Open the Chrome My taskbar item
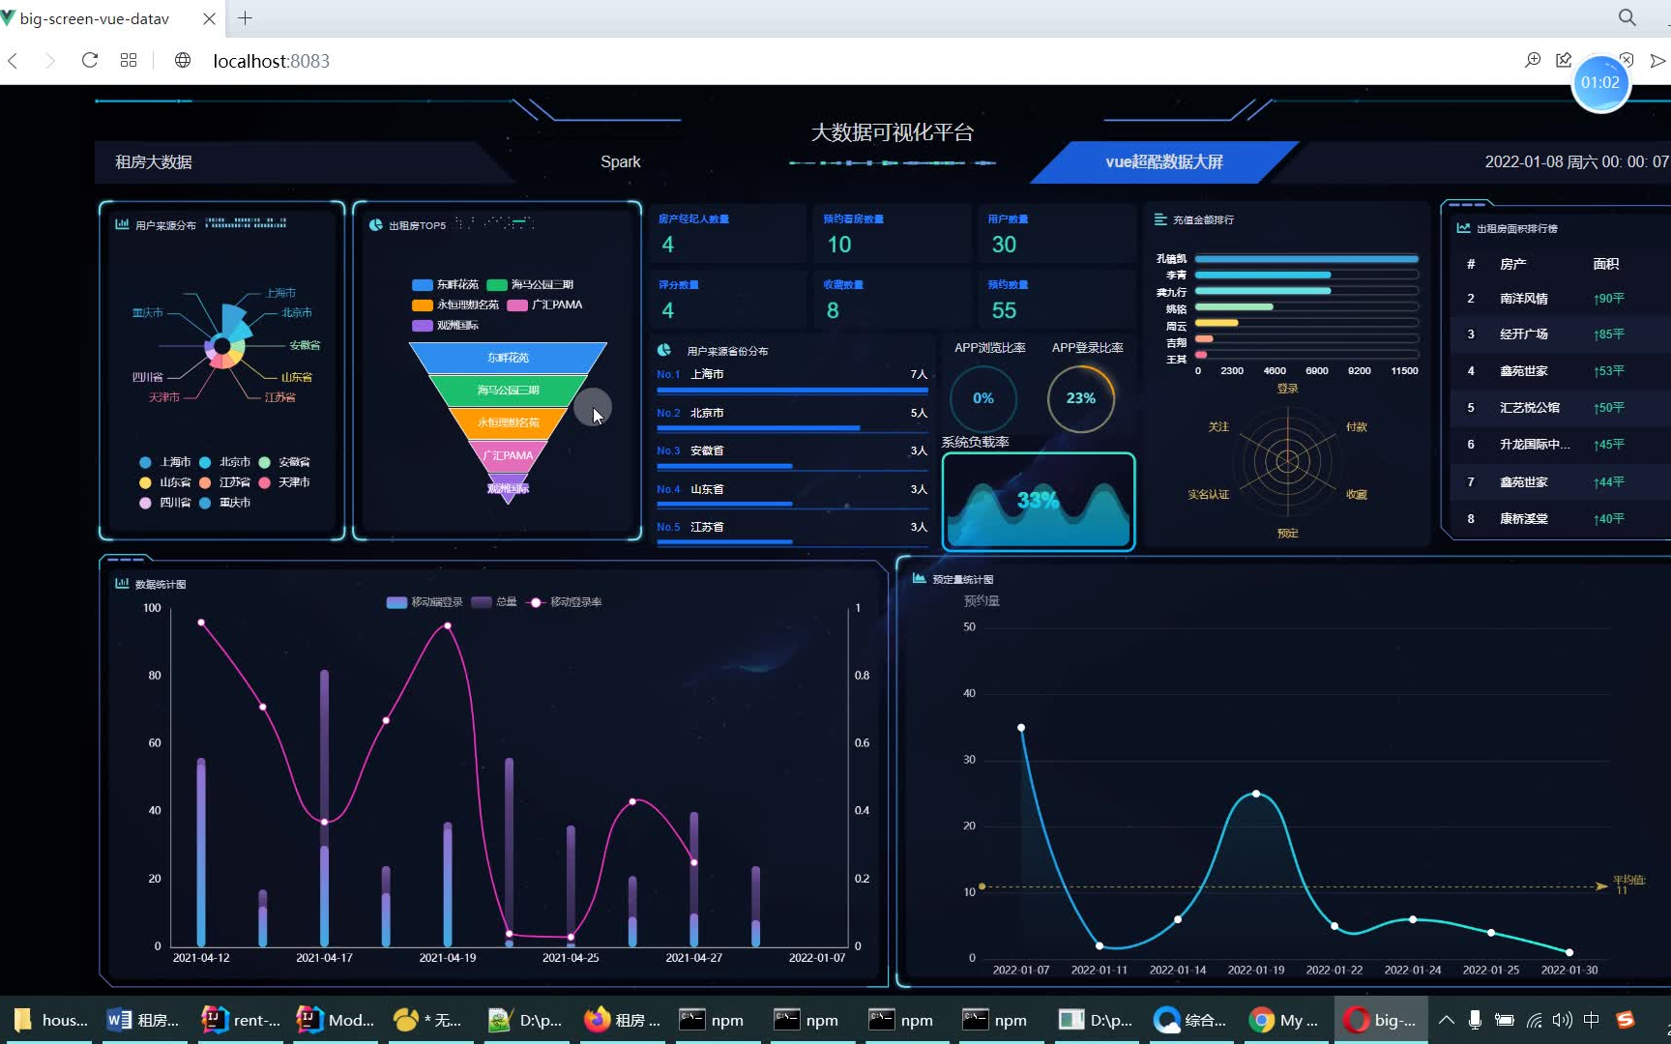Viewport: 1671px width, 1044px height. tap(1284, 1020)
